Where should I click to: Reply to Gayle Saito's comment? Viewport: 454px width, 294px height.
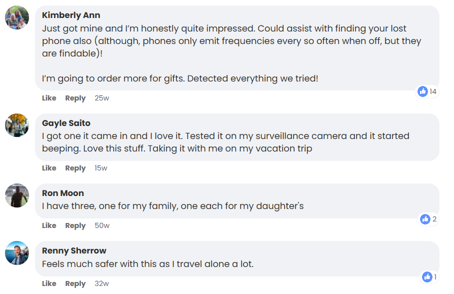pos(75,168)
